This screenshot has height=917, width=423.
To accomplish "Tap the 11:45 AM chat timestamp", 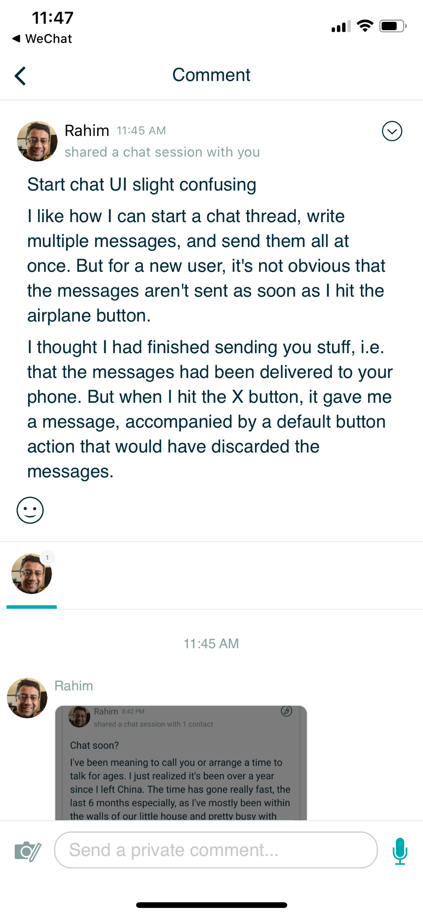I will click(211, 644).
